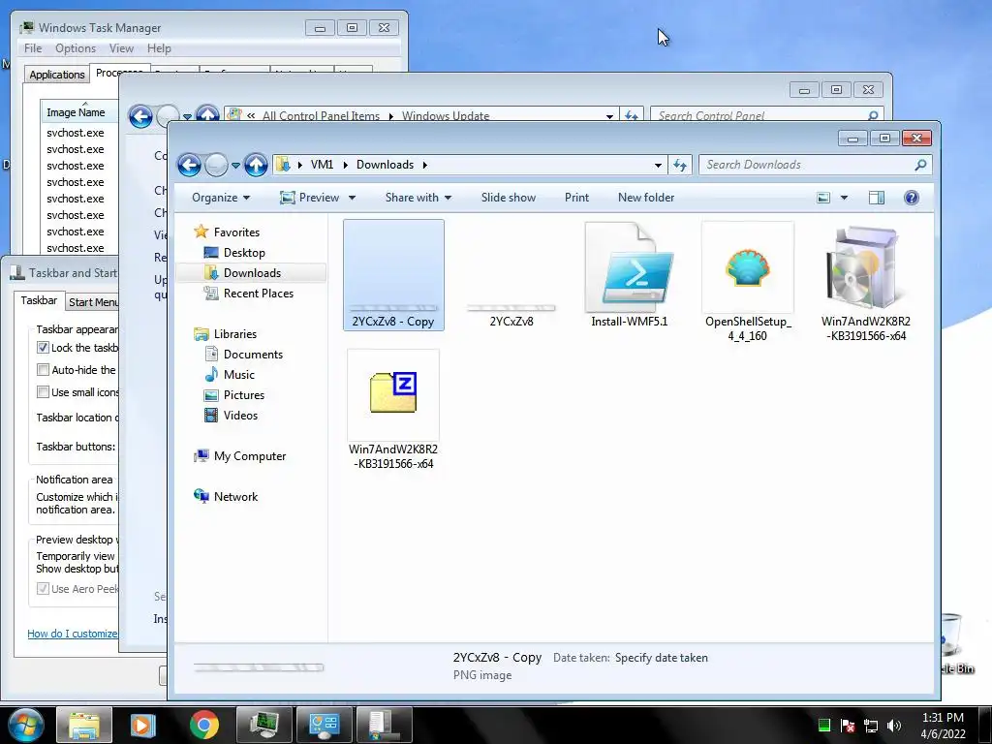Select the OpenShellSetup_4_4_160 installer

748,282
